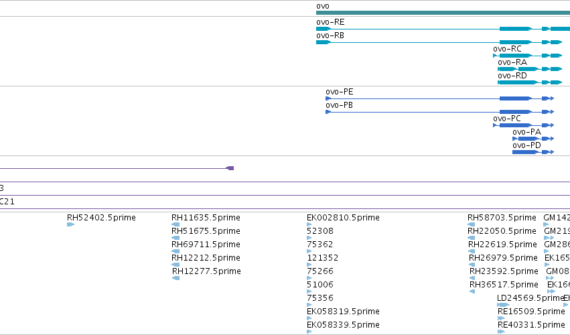Click the 75356 feature label

[320, 298]
